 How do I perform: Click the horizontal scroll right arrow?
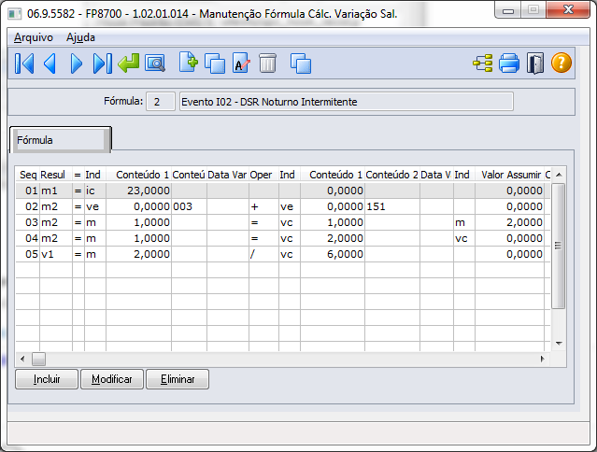click(543, 359)
